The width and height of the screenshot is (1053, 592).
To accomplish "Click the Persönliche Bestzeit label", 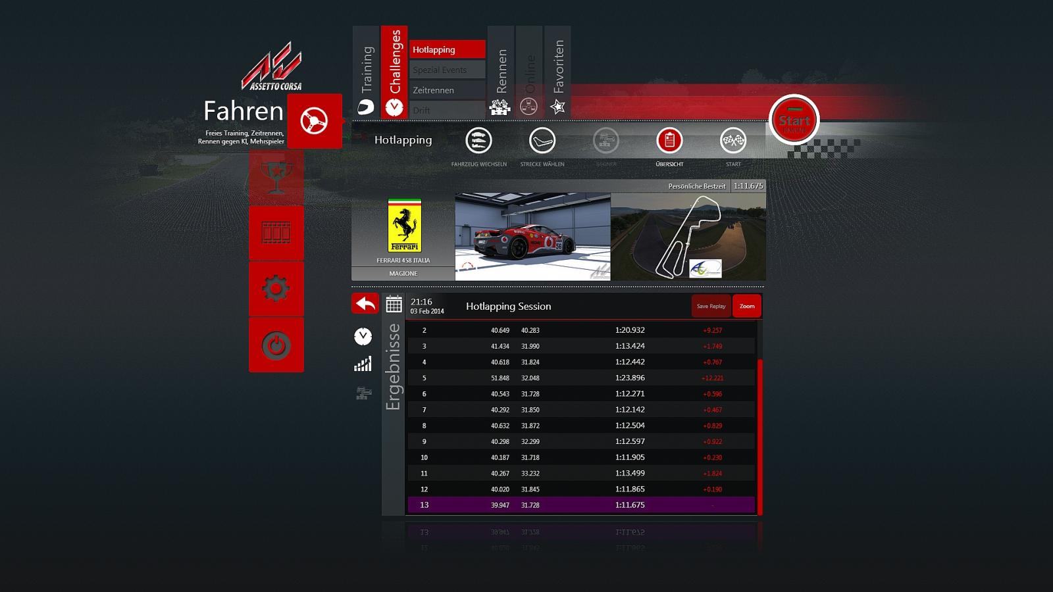I will click(x=696, y=186).
